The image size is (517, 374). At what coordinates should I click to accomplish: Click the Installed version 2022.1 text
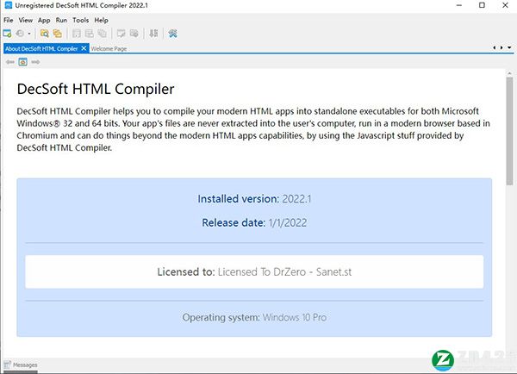coord(254,199)
